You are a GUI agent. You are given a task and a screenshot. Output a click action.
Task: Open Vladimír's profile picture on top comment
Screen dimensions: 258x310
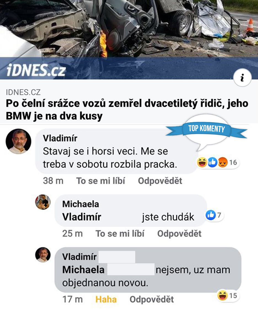click(18, 141)
